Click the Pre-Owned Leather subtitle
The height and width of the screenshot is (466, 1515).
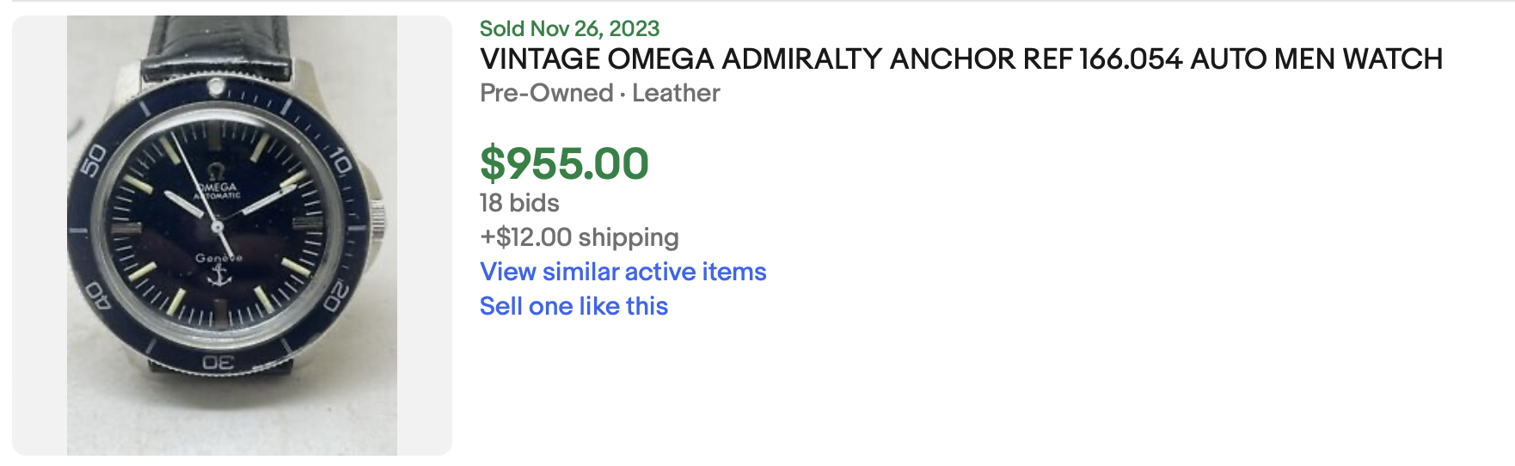click(599, 93)
